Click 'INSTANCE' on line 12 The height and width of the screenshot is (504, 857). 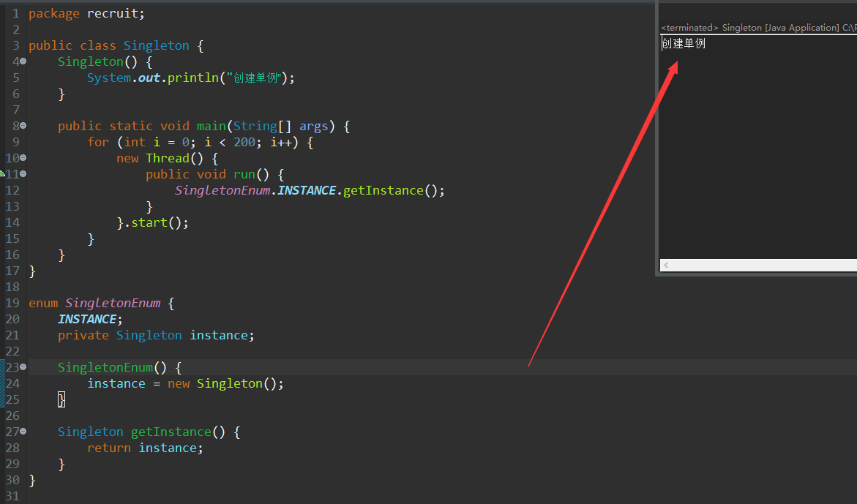click(x=307, y=191)
